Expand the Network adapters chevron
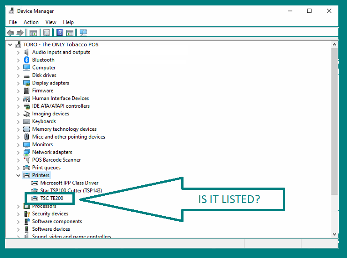The height and width of the screenshot is (258, 347). (x=18, y=153)
